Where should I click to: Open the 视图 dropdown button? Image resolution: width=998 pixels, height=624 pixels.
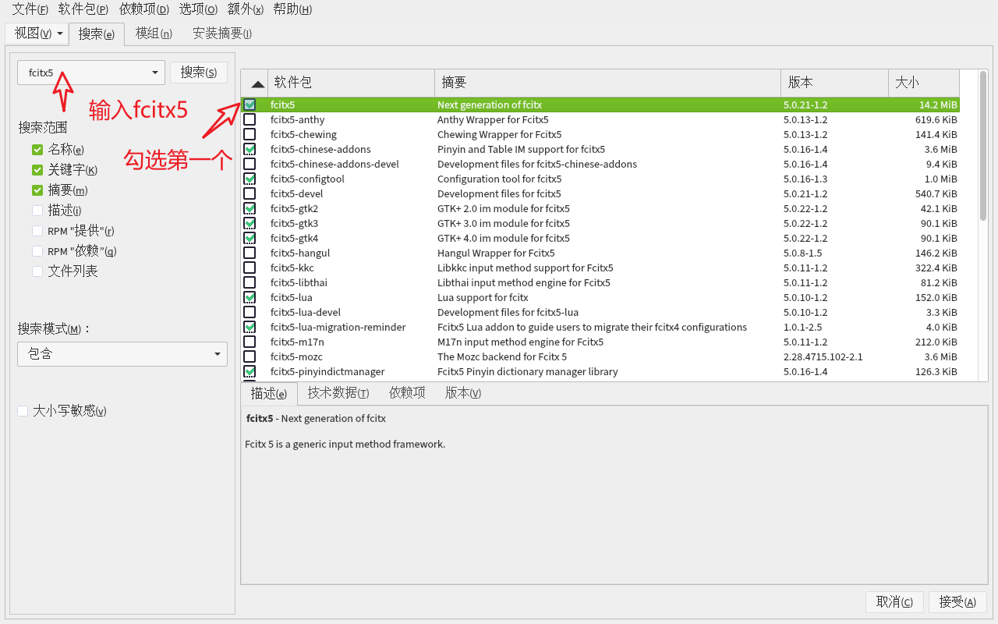point(38,34)
